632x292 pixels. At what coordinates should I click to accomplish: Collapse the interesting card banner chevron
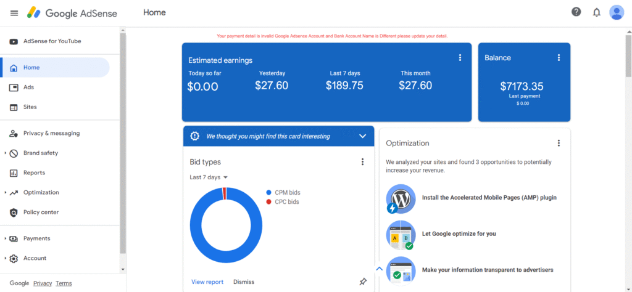(x=362, y=136)
